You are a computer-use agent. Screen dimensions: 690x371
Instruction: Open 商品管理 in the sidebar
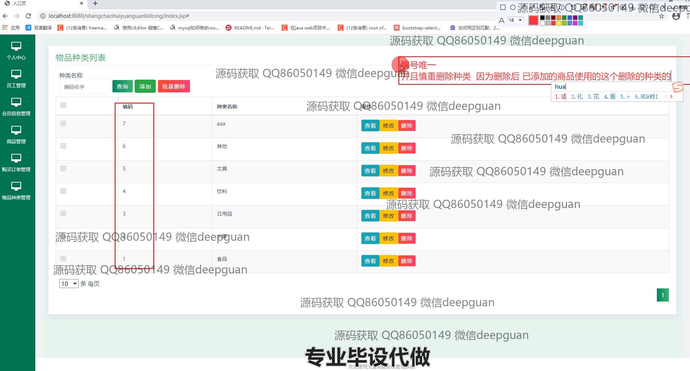pyautogui.click(x=16, y=134)
